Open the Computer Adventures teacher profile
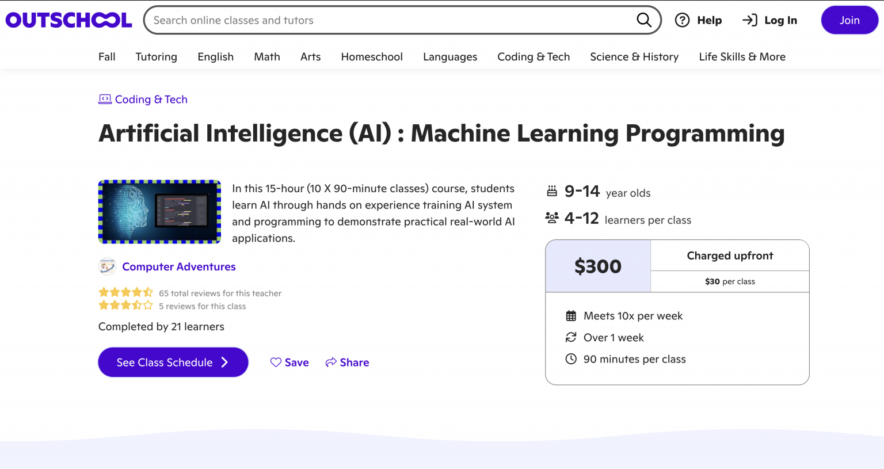Screen dimensions: 884x469 (x=178, y=266)
